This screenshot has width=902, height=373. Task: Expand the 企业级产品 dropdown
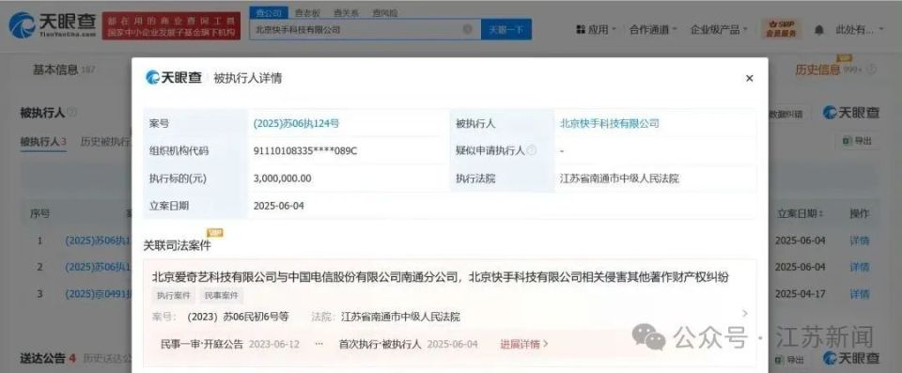[719, 29]
